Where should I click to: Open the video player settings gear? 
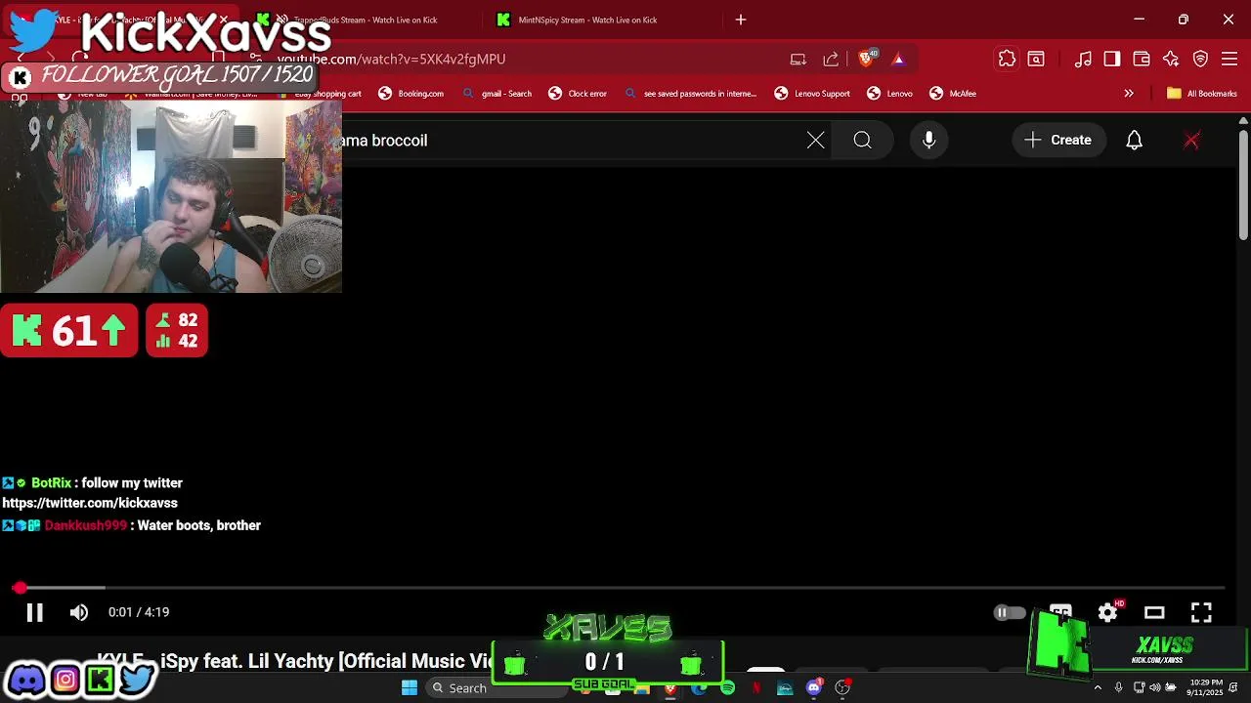coord(1107,612)
